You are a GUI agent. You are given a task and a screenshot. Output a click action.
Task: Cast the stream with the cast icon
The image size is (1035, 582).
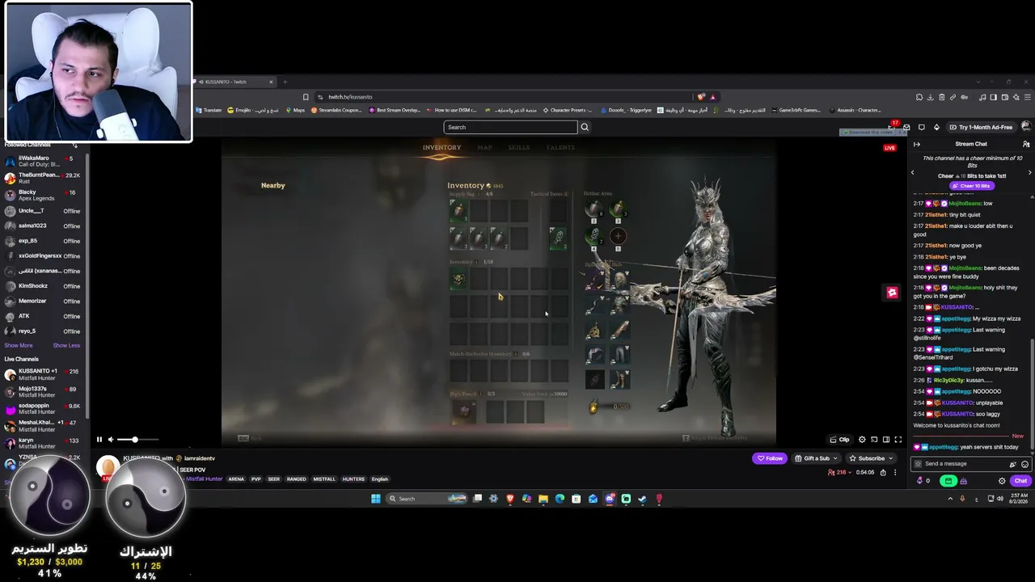tap(874, 440)
